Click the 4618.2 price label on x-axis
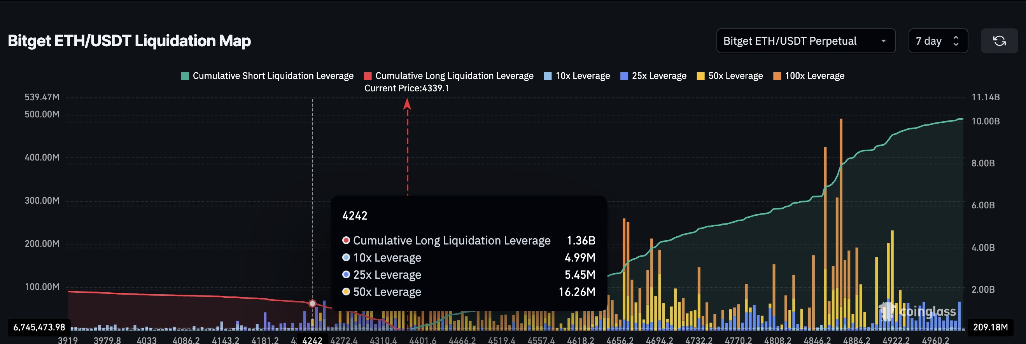The width and height of the screenshot is (1026, 344). click(x=580, y=340)
